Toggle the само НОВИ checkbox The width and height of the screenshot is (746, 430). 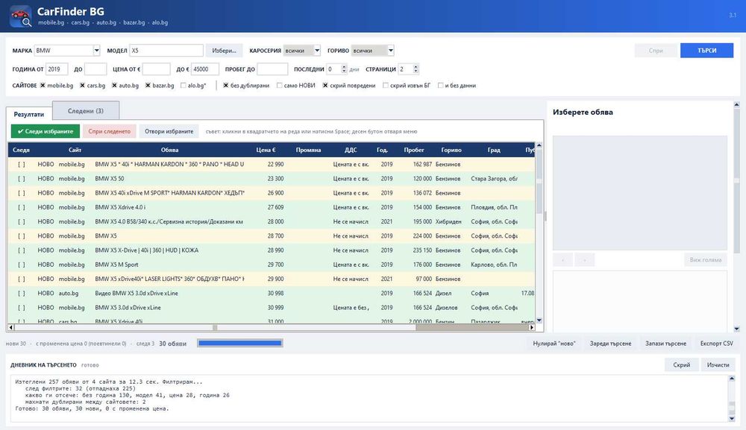tap(280, 86)
